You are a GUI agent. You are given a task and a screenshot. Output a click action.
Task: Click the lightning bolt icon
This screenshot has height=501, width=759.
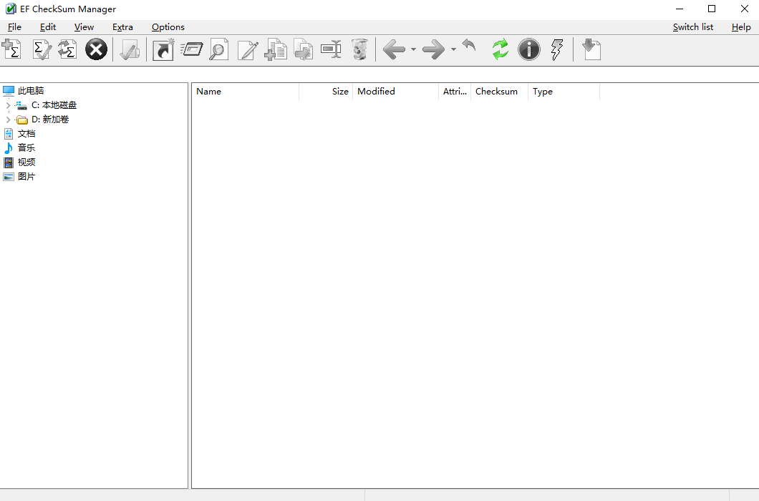click(x=556, y=49)
